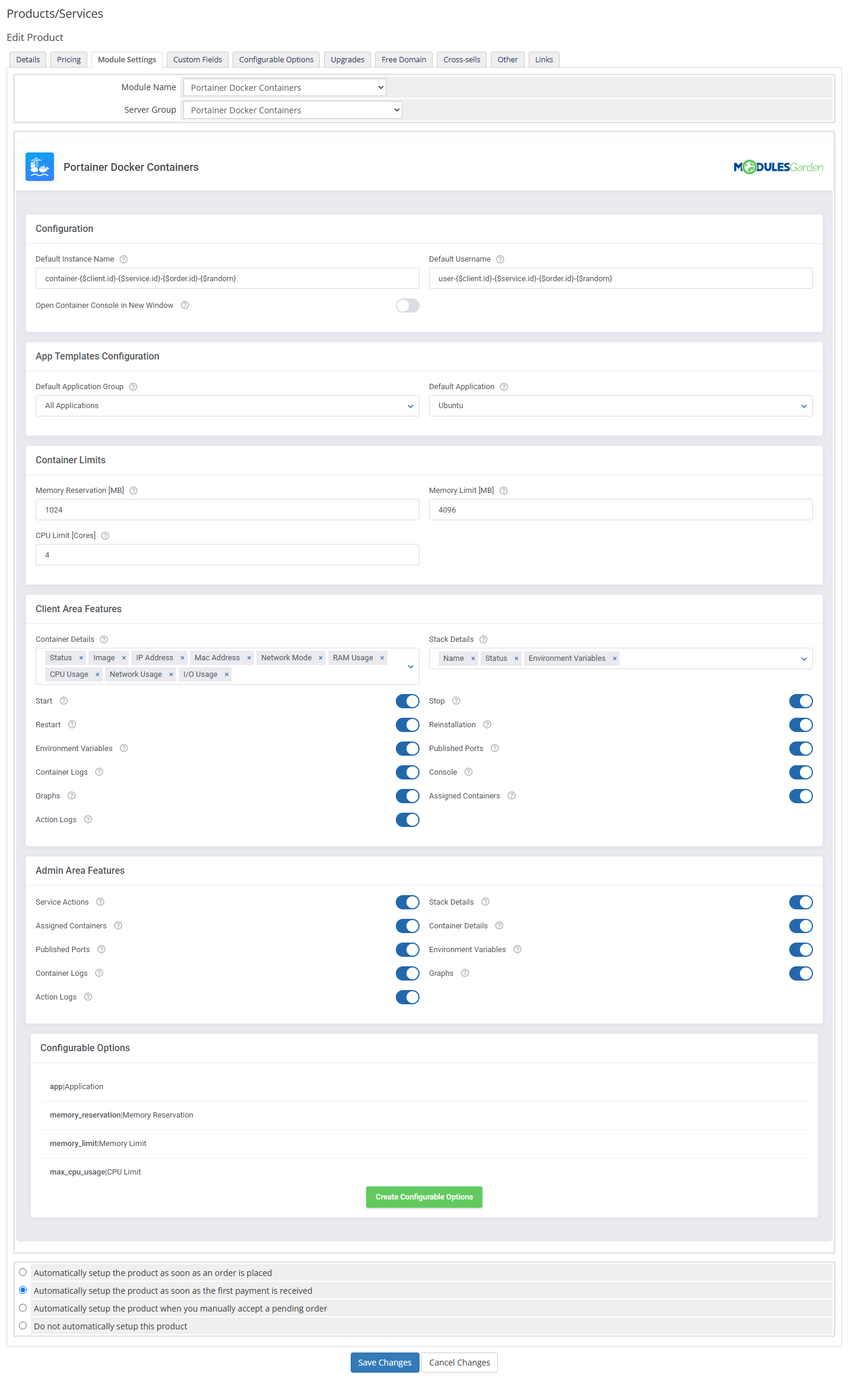Click the CPU Limit [Cores] input field
Viewport: 848px width, 1378px height.
coord(227,555)
